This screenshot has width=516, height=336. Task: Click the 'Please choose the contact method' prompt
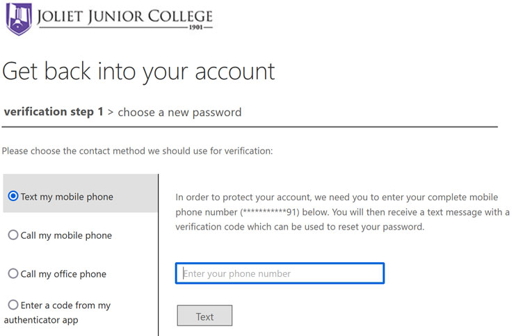(137, 150)
